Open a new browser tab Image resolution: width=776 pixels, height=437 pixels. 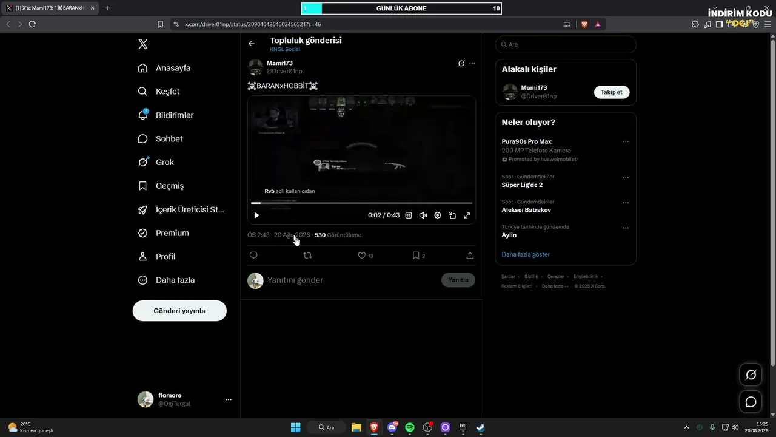click(x=107, y=8)
